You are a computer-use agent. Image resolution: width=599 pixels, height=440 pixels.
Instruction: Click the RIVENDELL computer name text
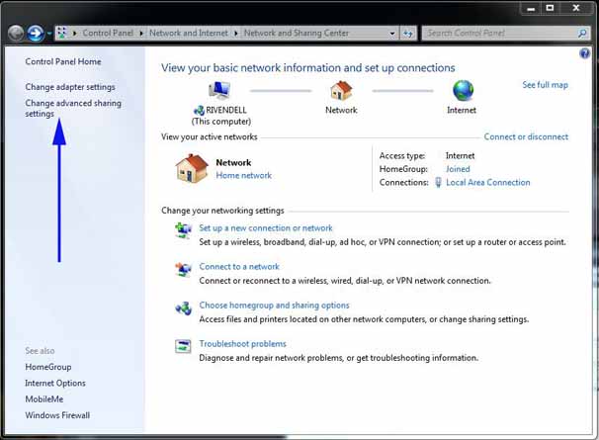tap(226, 110)
